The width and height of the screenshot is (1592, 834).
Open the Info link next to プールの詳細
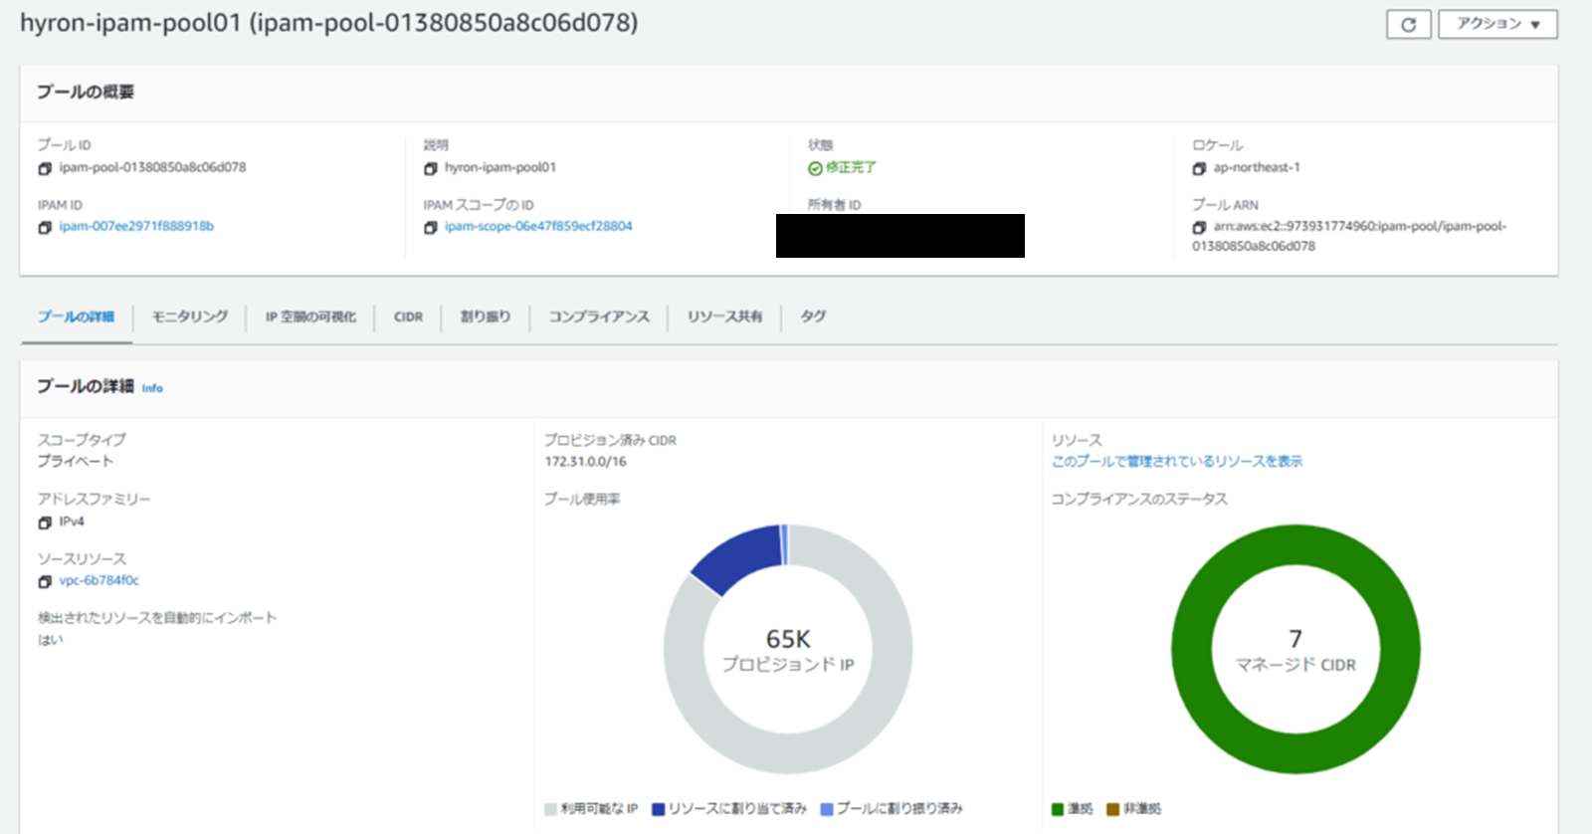point(152,388)
